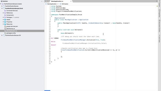The width and height of the screenshot is (161, 91).
Task: Click the '(17 updates)' label next to Packages
Action: tap(16, 17)
